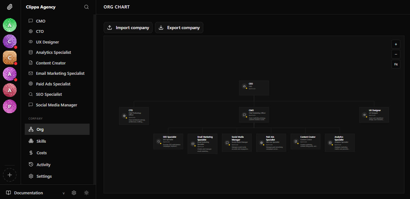Click Export company button
410x199 pixels.
(179, 28)
